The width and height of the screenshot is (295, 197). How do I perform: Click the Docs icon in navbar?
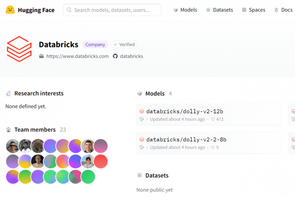pyautogui.click(x=276, y=10)
